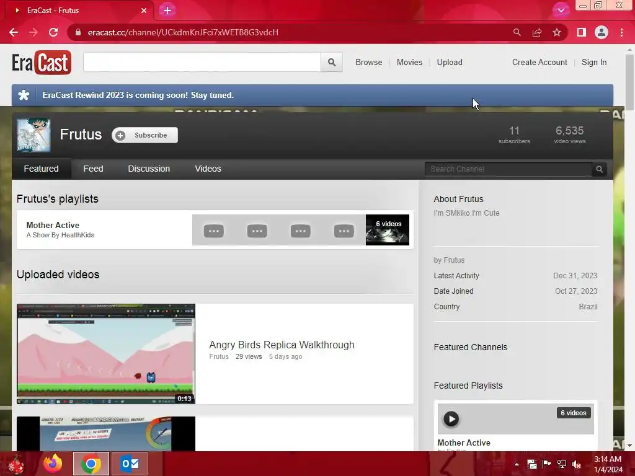
Task: Open Chrome three-dot menu
Action: point(621,32)
